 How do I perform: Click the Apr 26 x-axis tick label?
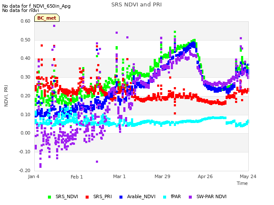coord(205,176)
